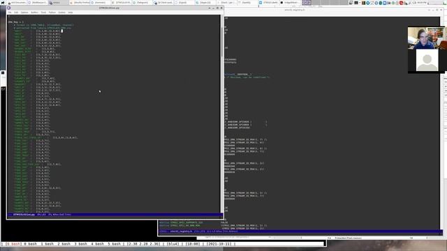447x251 pixels.
Task: Open the Help menu in Emacs
Action: [70, 13]
